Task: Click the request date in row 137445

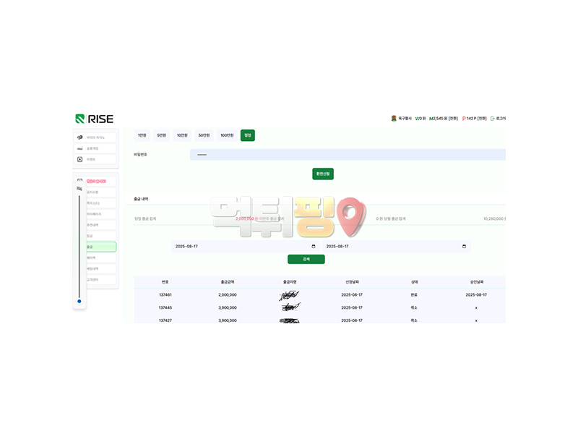Action: [x=352, y=307]
